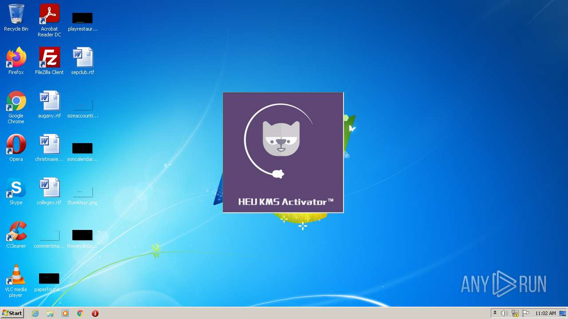
Task: Launch FileZilla Client shortcut
Action: click(49, 61)
